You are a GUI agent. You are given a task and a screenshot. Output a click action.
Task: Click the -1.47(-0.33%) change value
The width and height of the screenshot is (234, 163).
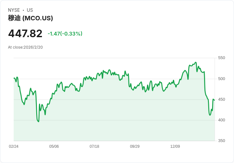tap(65, 34)
